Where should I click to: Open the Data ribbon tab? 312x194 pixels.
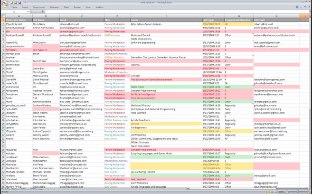point(67,7)
